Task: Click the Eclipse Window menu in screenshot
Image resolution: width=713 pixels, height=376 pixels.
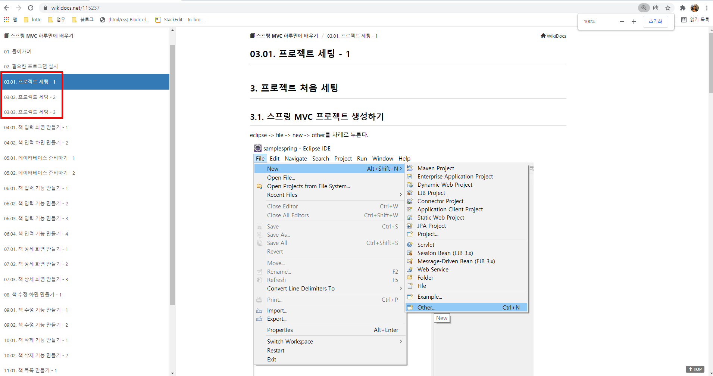Action: [x=382, y=159]
